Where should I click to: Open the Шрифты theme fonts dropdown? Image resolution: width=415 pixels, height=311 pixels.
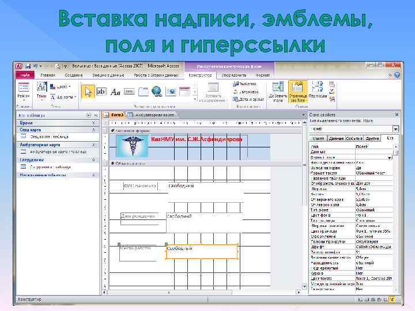(63, 97)
